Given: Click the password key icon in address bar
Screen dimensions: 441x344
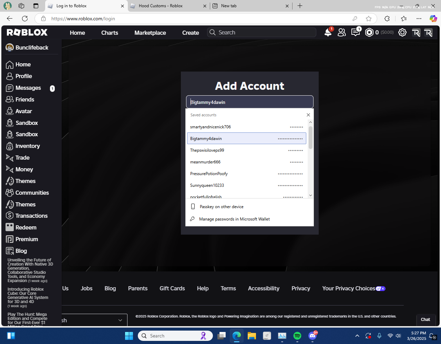Looking at the screenshot, I should click(x=355, y=19).
